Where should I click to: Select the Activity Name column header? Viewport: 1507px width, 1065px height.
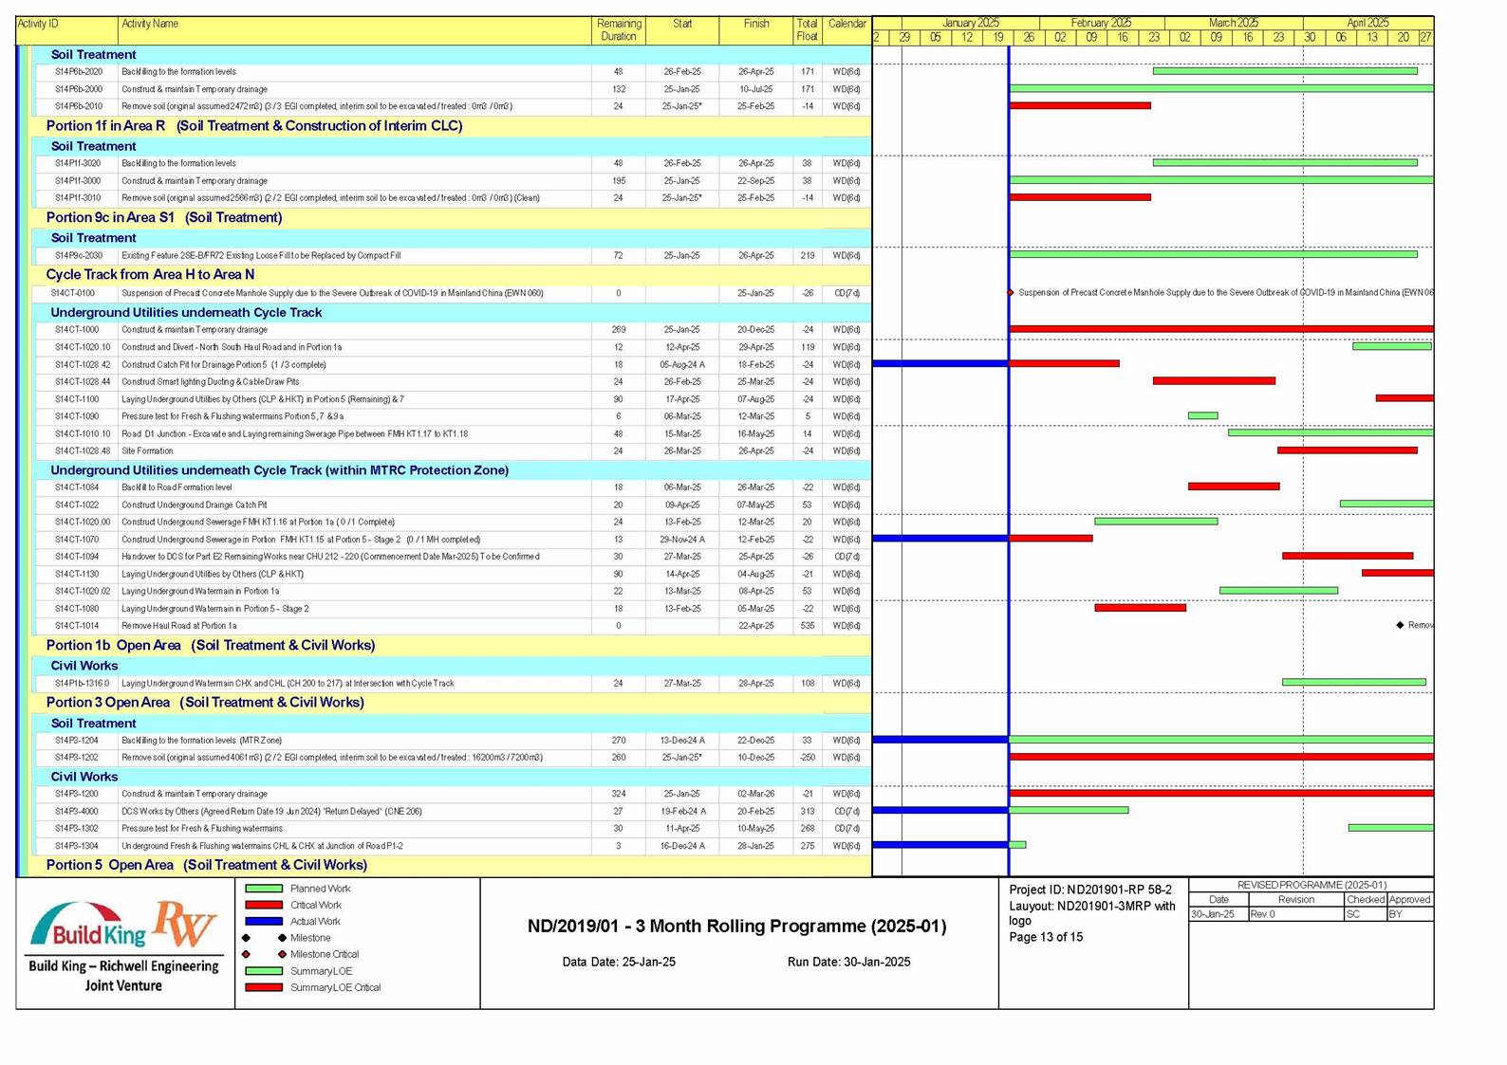coord(150,25)
